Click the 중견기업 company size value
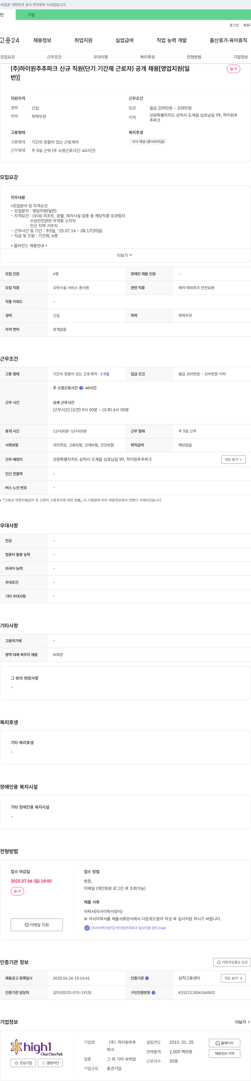Viewport: 251px width, 1081px height. click(x=114, y=1068)
